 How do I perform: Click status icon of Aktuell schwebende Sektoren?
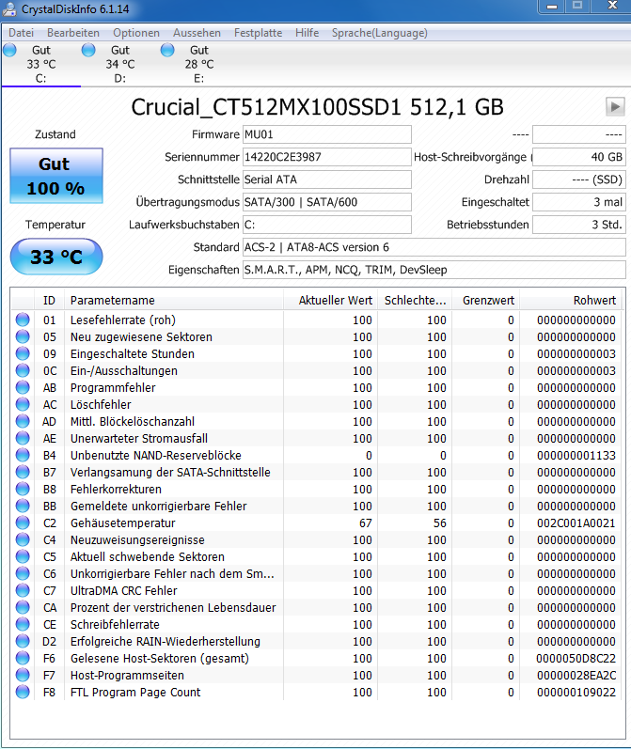23,556
